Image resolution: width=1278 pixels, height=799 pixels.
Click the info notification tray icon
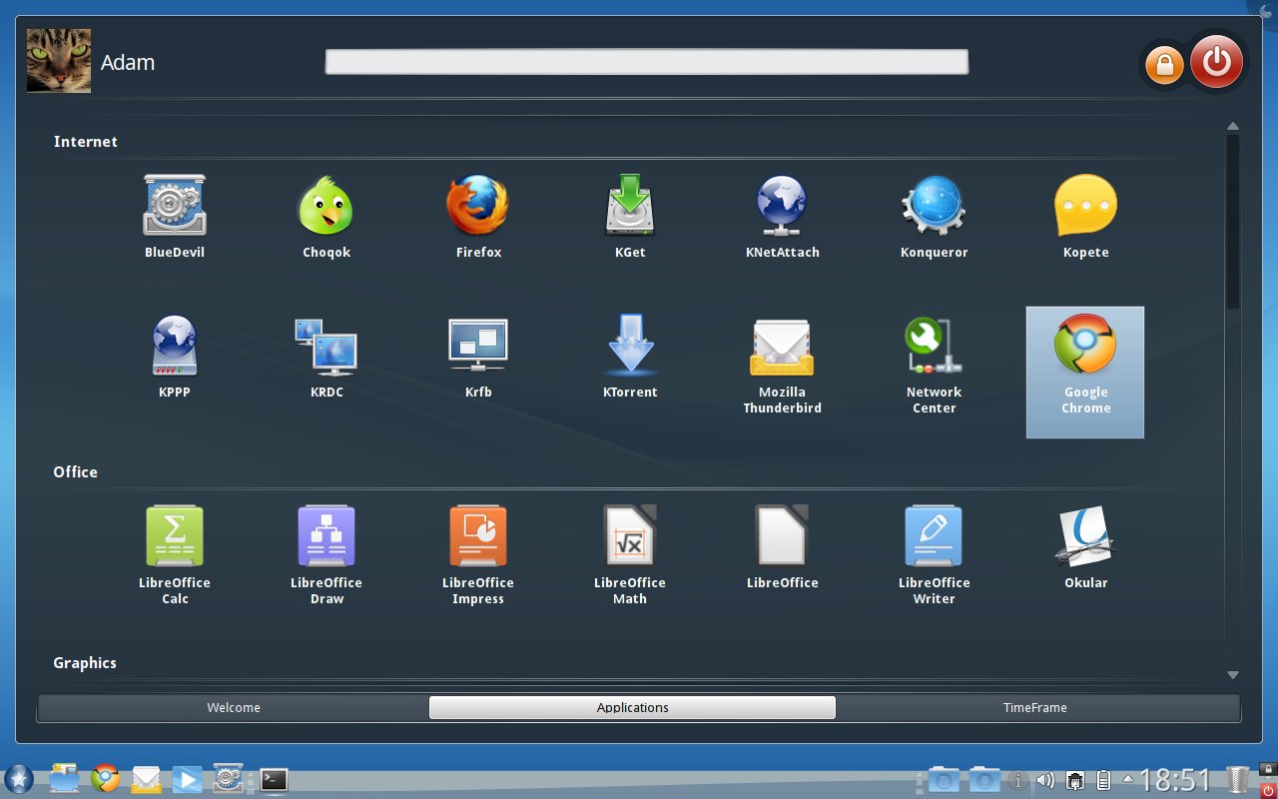[x=1018, y=780]
